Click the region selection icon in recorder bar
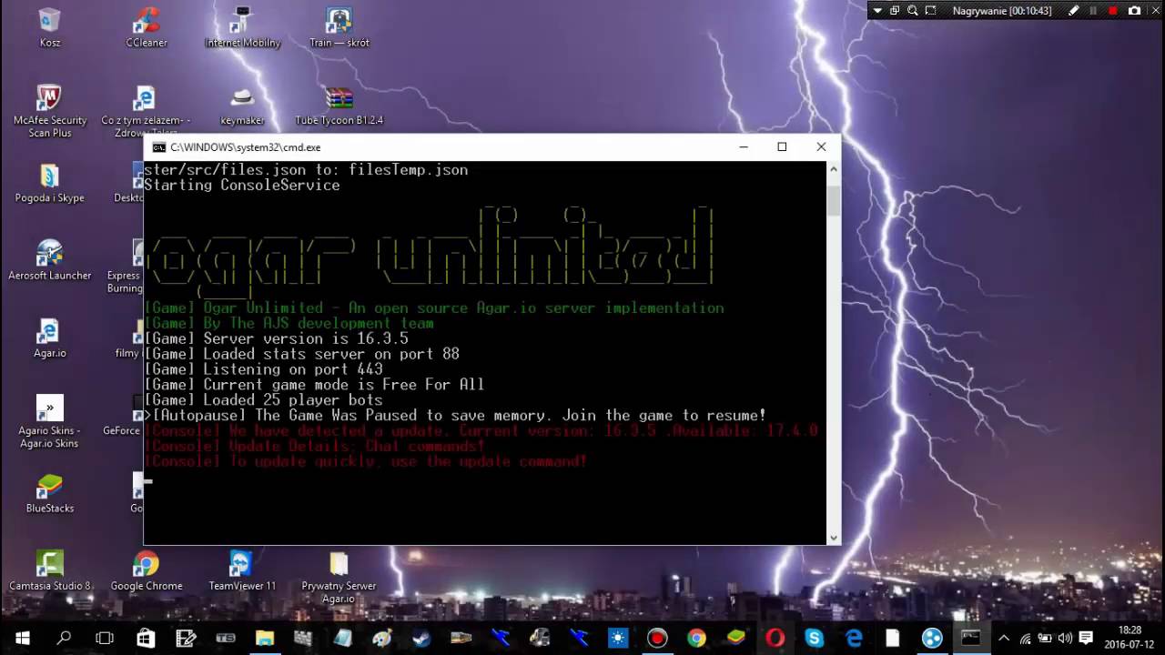The height and width of the screenshot is (655, 1165). pos(931,11)
